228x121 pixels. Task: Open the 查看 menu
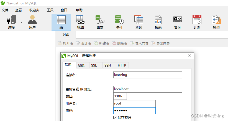[x=19, y=10]
